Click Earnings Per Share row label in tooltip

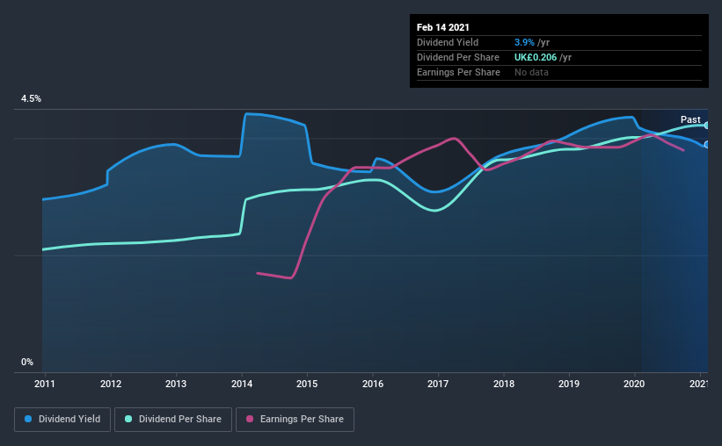[458, 72]
